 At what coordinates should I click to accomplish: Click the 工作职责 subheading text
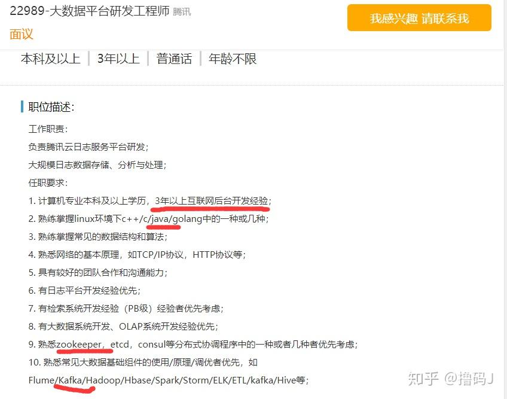coord(48,129)
